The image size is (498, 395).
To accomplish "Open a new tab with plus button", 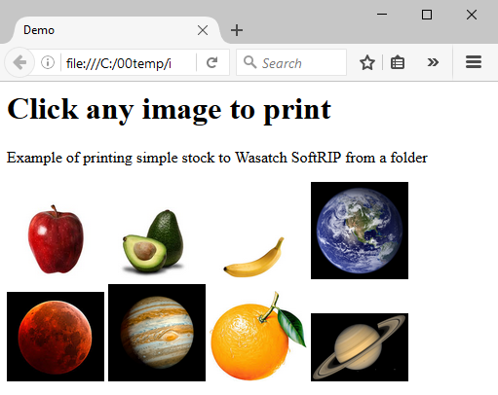I will [237, 30].
